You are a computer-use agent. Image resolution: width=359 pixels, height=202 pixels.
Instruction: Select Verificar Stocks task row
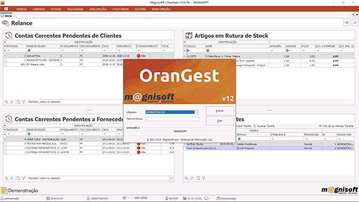269,144
